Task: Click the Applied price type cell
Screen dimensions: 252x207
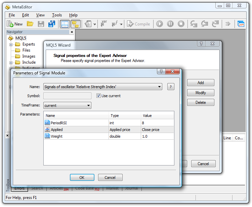Action: [x=125, y=129]
